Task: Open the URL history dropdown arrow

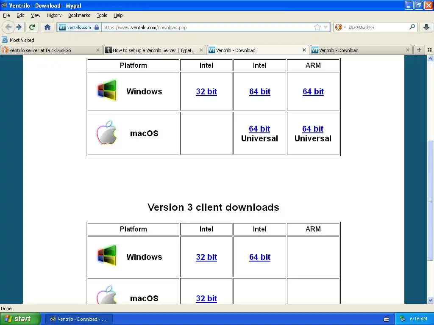Action: point(326,27)
